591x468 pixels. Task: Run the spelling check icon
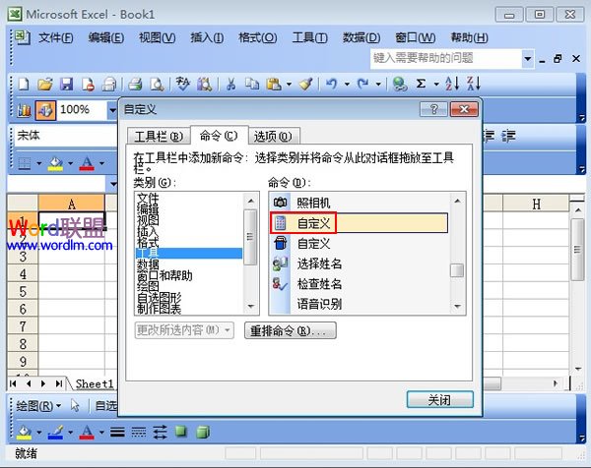click(x=183, y=84)
